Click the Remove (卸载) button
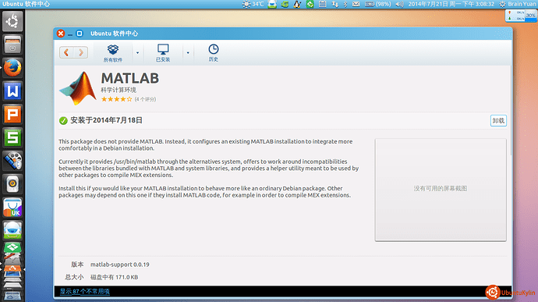Image resolution: width=538 pixels, height=302 pixels. click(498, 121)
